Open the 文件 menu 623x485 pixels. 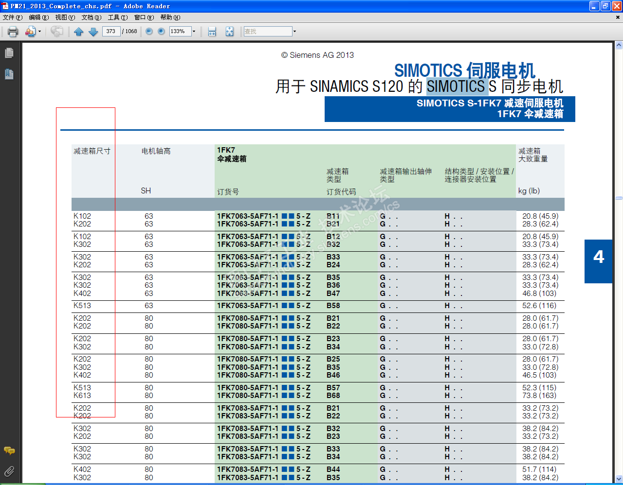pyautogui.click(x=13, y=17)
